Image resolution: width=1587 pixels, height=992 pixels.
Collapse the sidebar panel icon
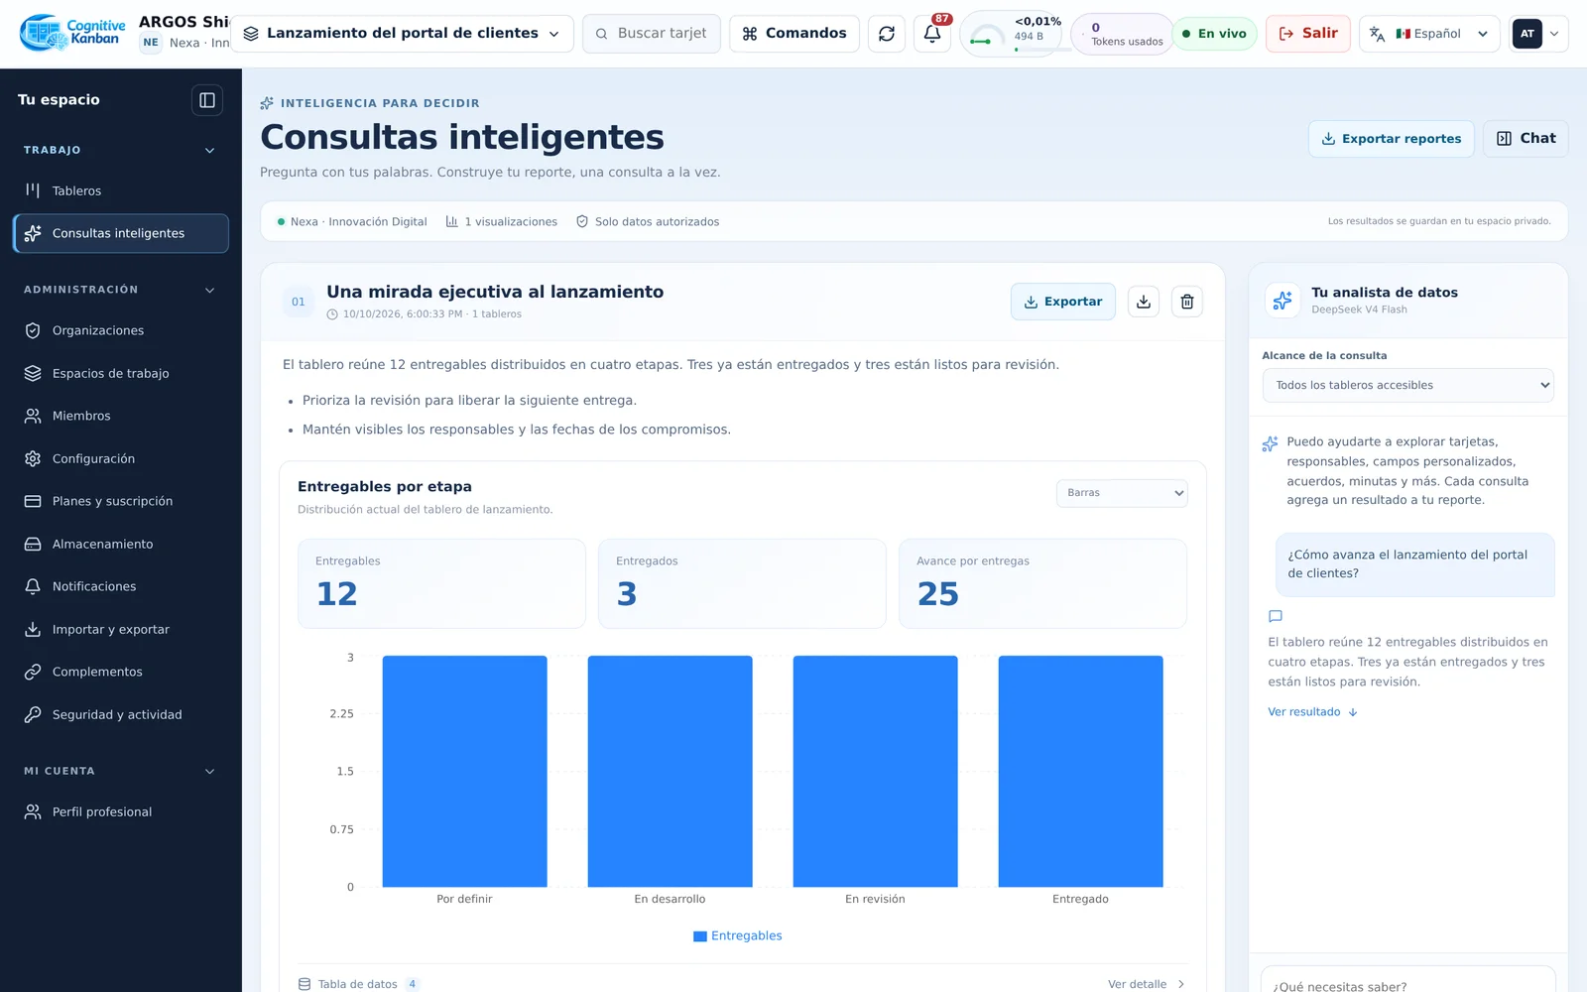click(207, 100)
